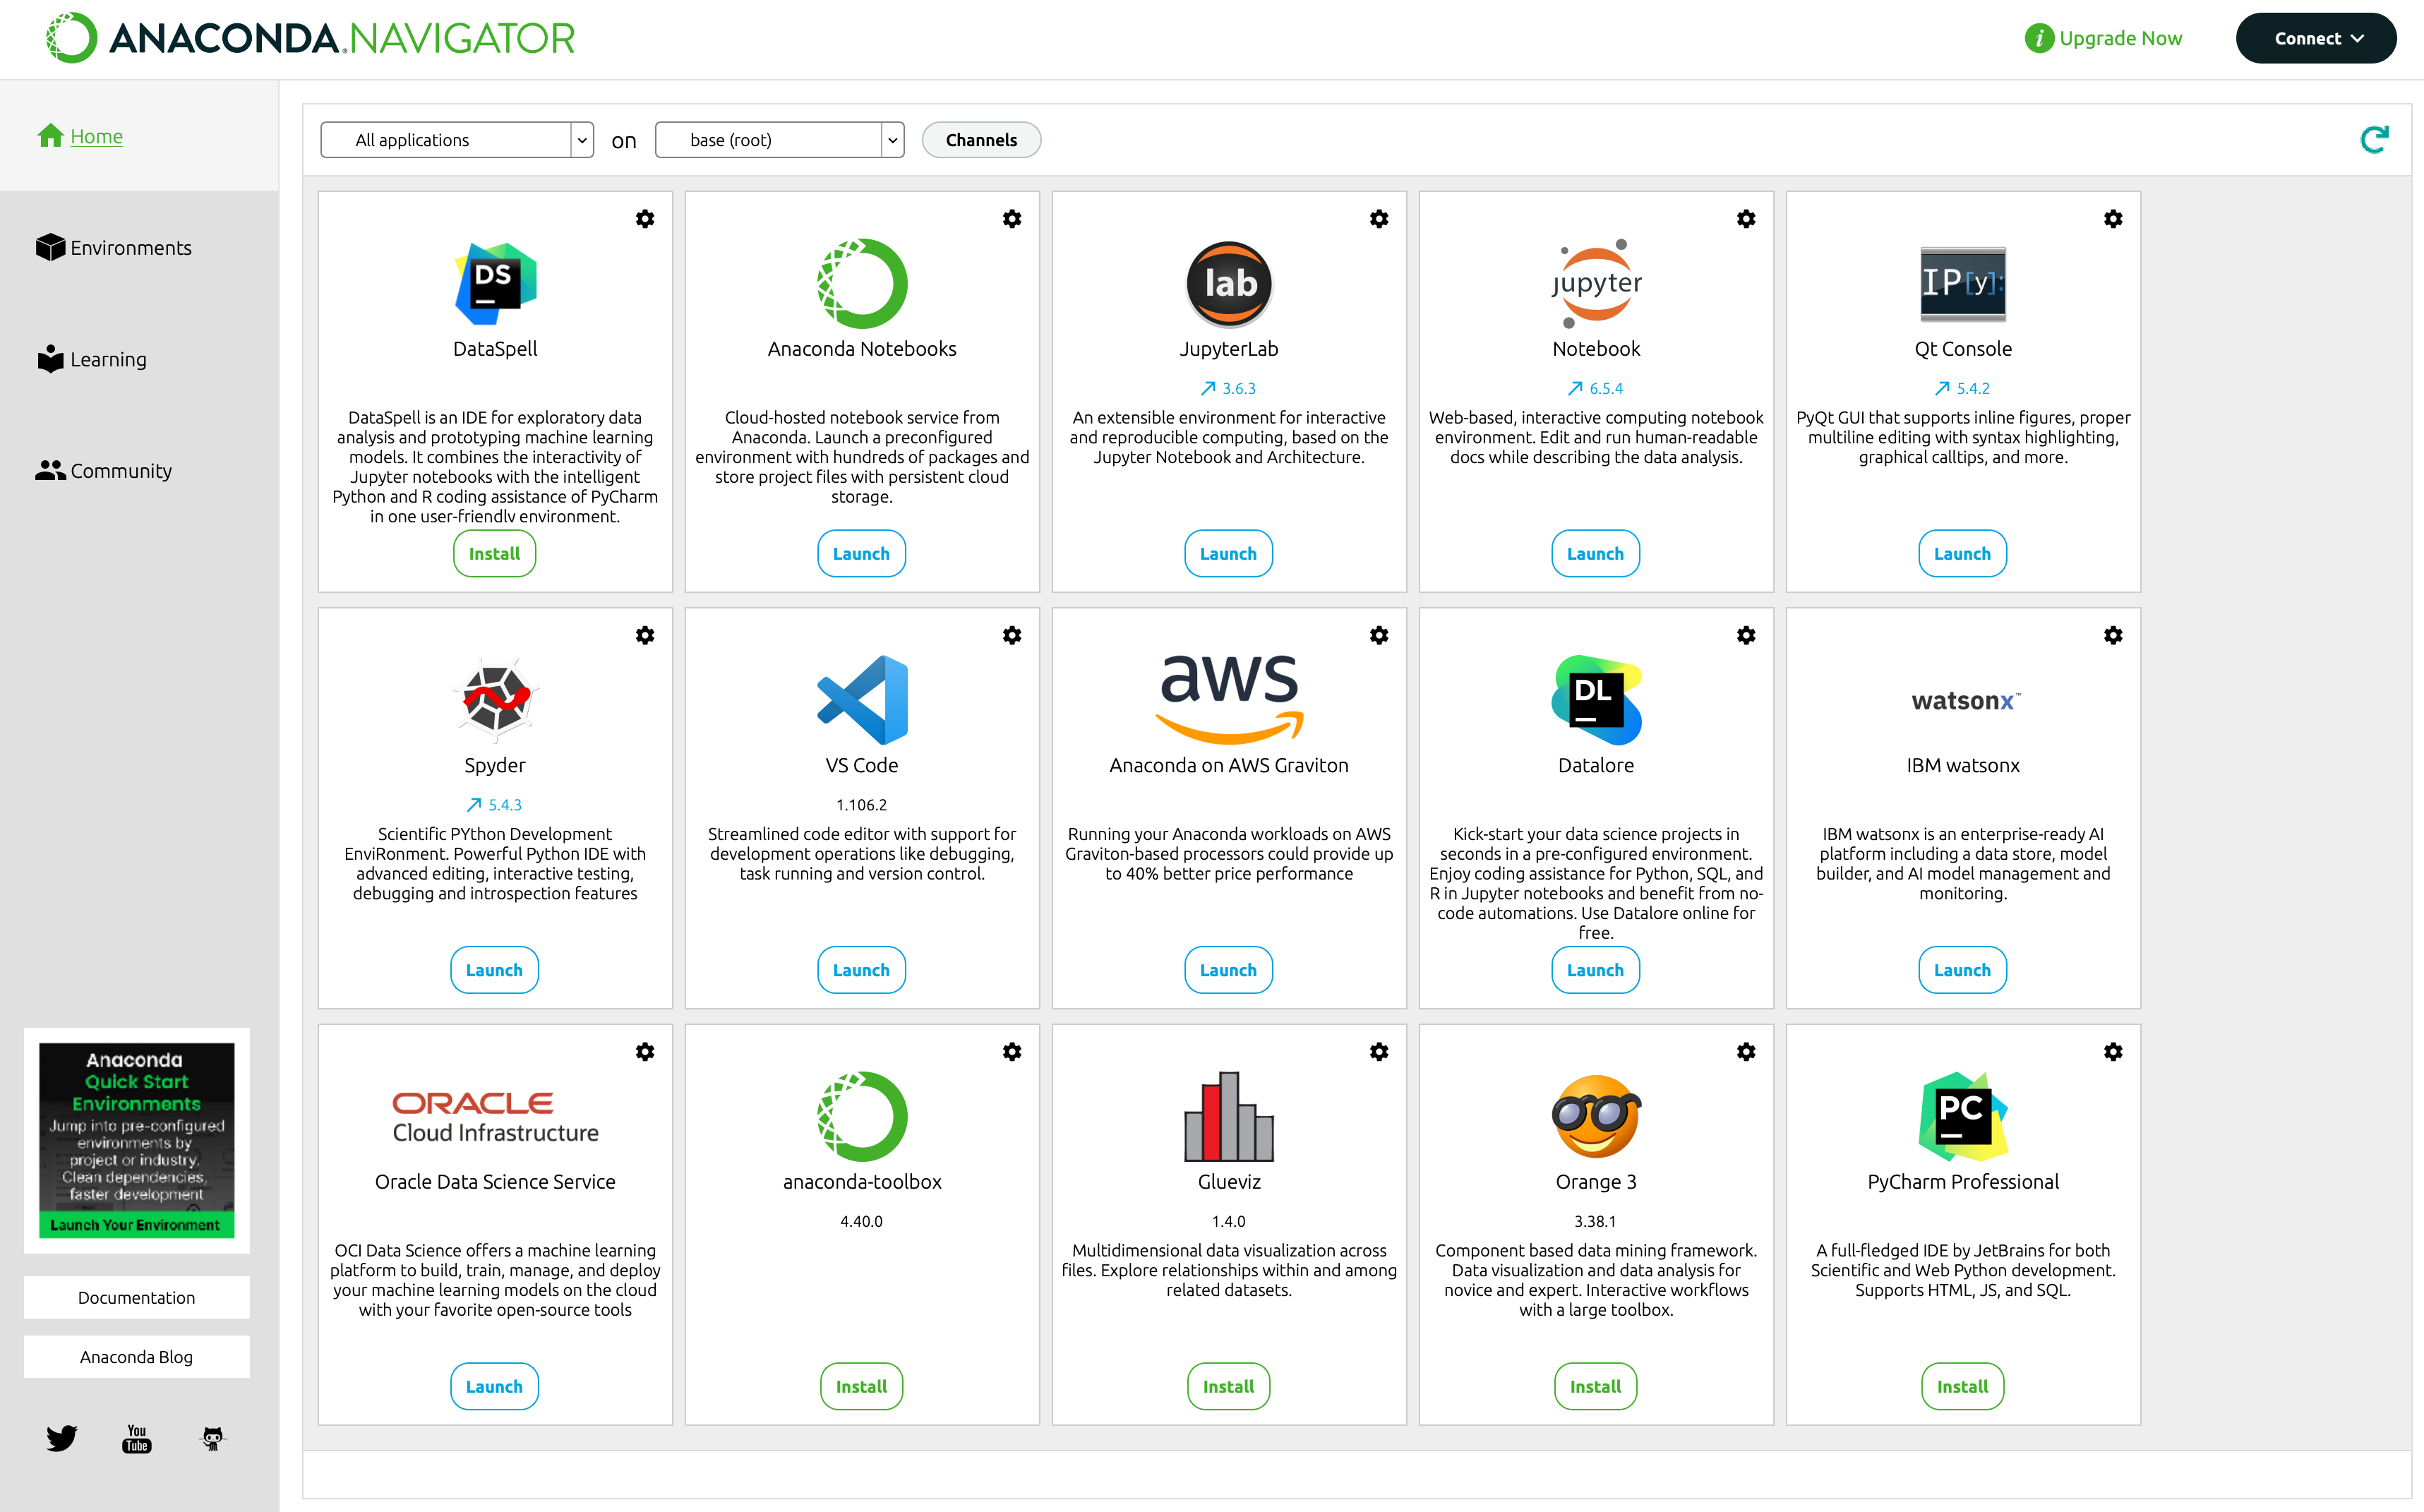Click the Glueviz application logo
The height and width of the screenshot is (1512, 2424).
click(1228, 1116)
